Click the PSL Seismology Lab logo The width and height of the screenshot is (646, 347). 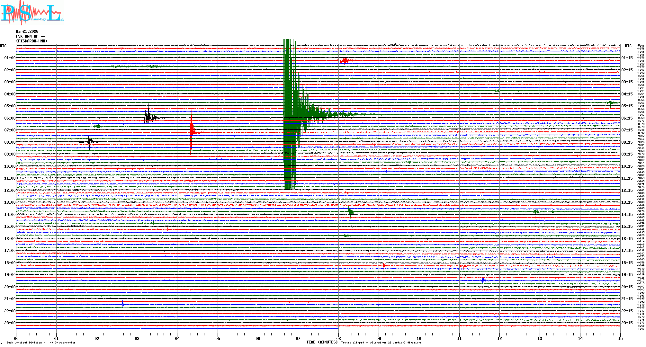coord(32,13)
